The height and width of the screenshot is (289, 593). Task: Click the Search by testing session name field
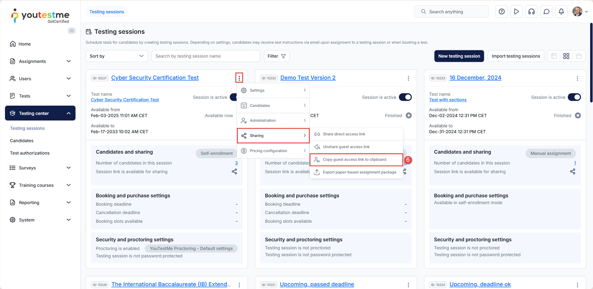pos(206,56)
